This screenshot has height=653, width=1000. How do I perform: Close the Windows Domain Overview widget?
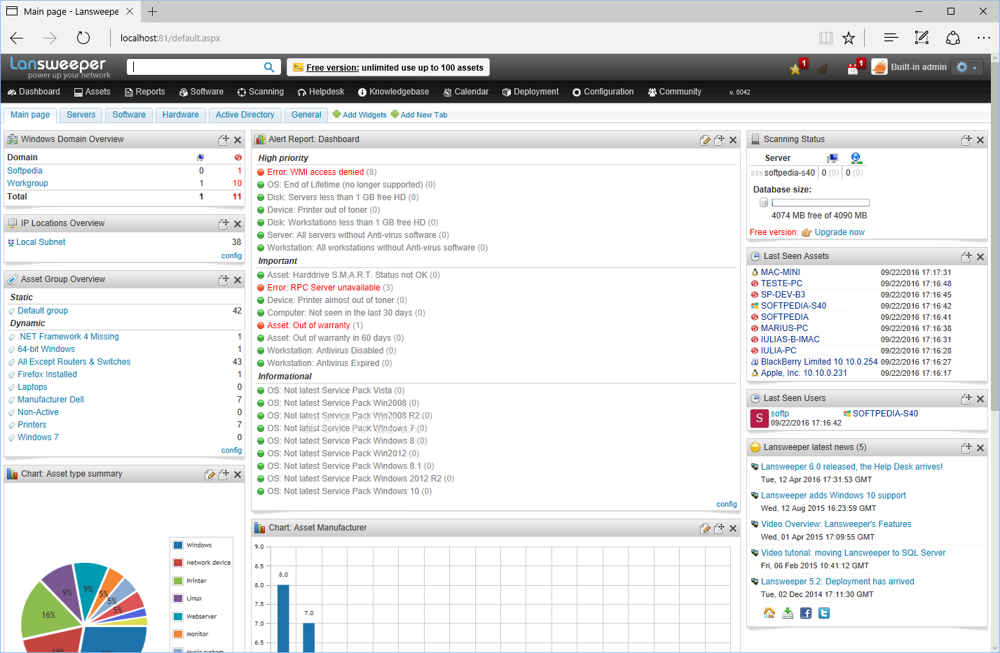point(238,140)
